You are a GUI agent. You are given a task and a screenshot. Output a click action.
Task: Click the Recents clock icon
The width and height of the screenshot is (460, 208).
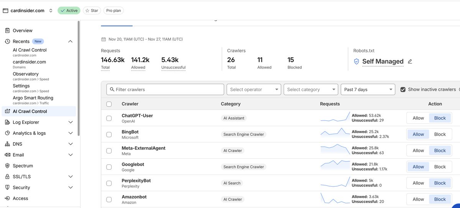(7, 41)
